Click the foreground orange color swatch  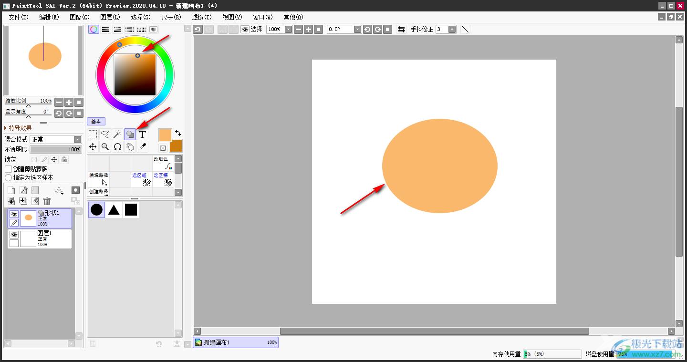click(165, 135)
